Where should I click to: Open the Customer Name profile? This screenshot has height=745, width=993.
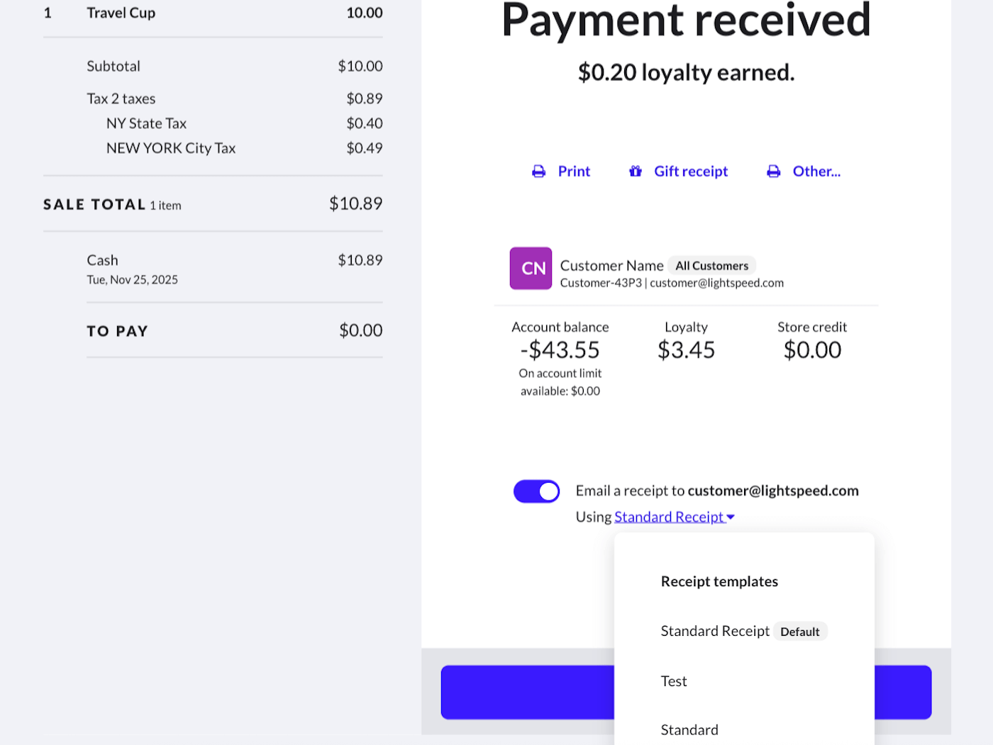(611, 266)
